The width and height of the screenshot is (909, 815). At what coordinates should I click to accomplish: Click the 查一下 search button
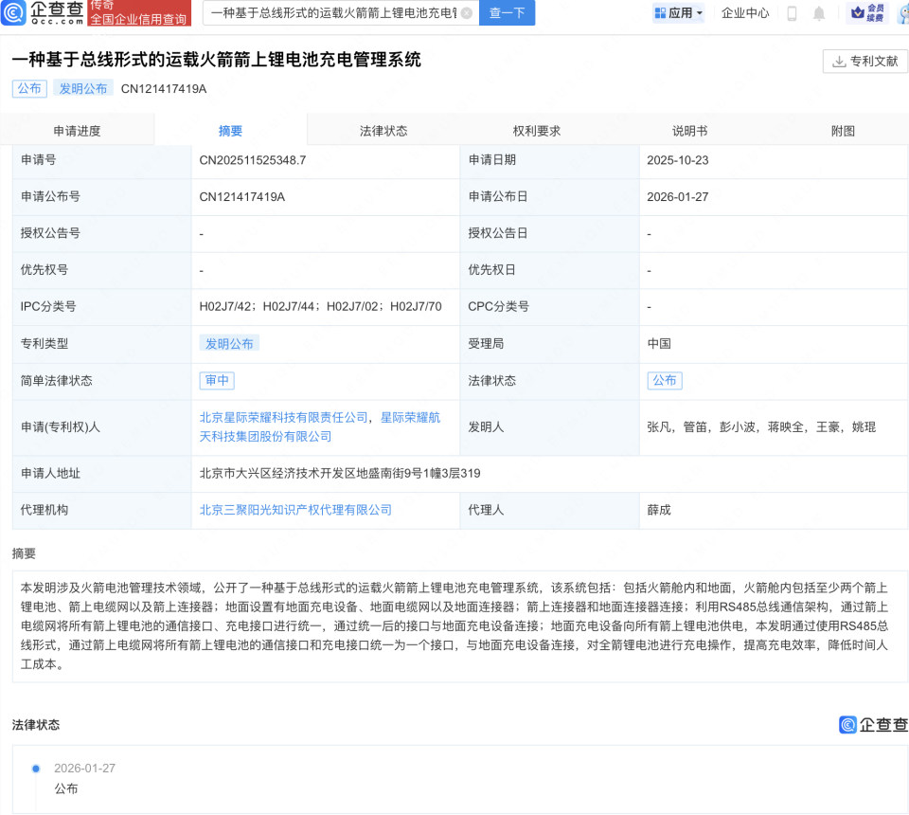507,13
